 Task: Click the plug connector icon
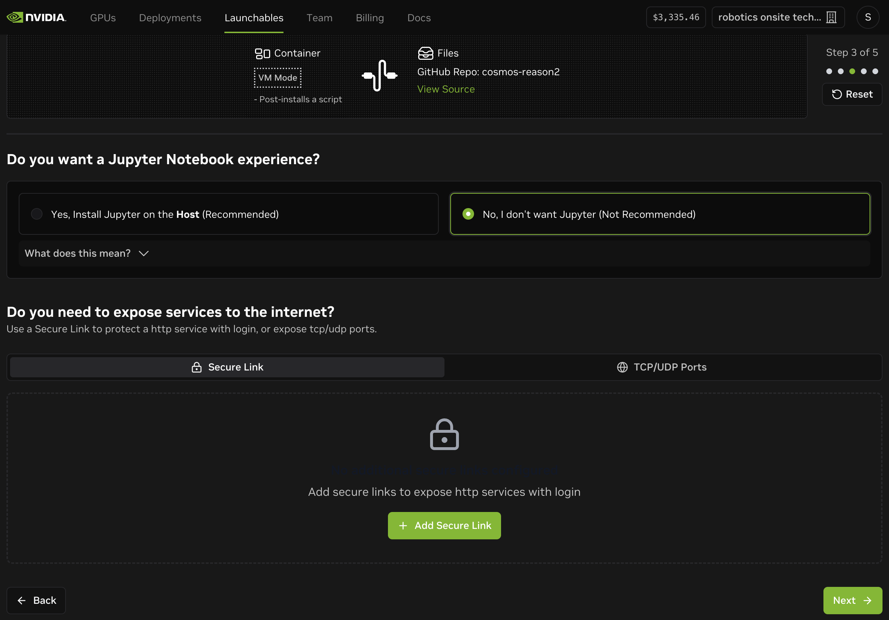(x=379, y=76)
